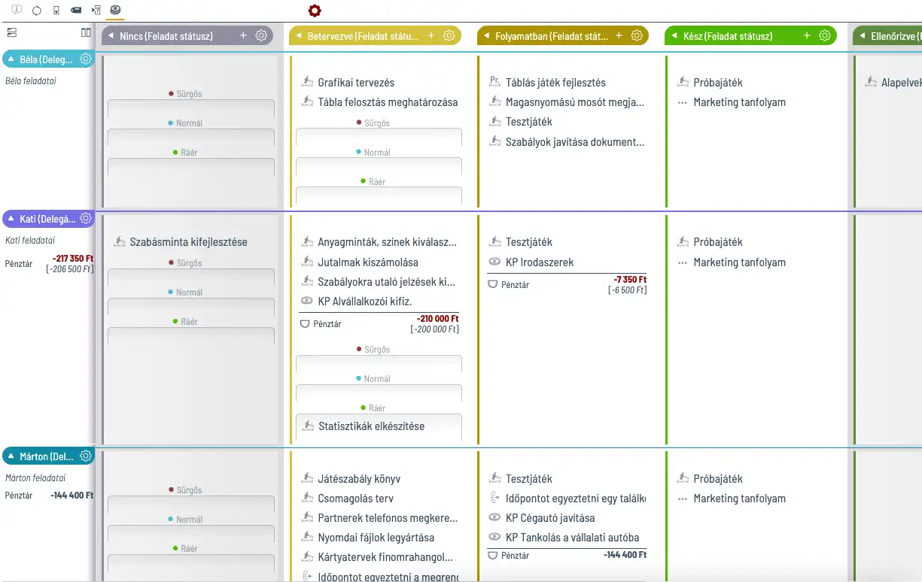Add a task with plus in Kész column
This screenshot has height=582, width=922.
807,35
